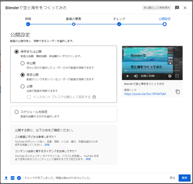
Task: Play the video preview
Action: [x=128, y=76]
